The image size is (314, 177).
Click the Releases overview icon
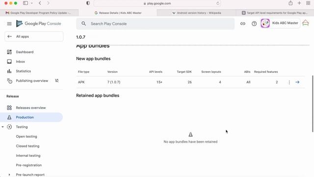pyautogui.click(x=9, y=108)
